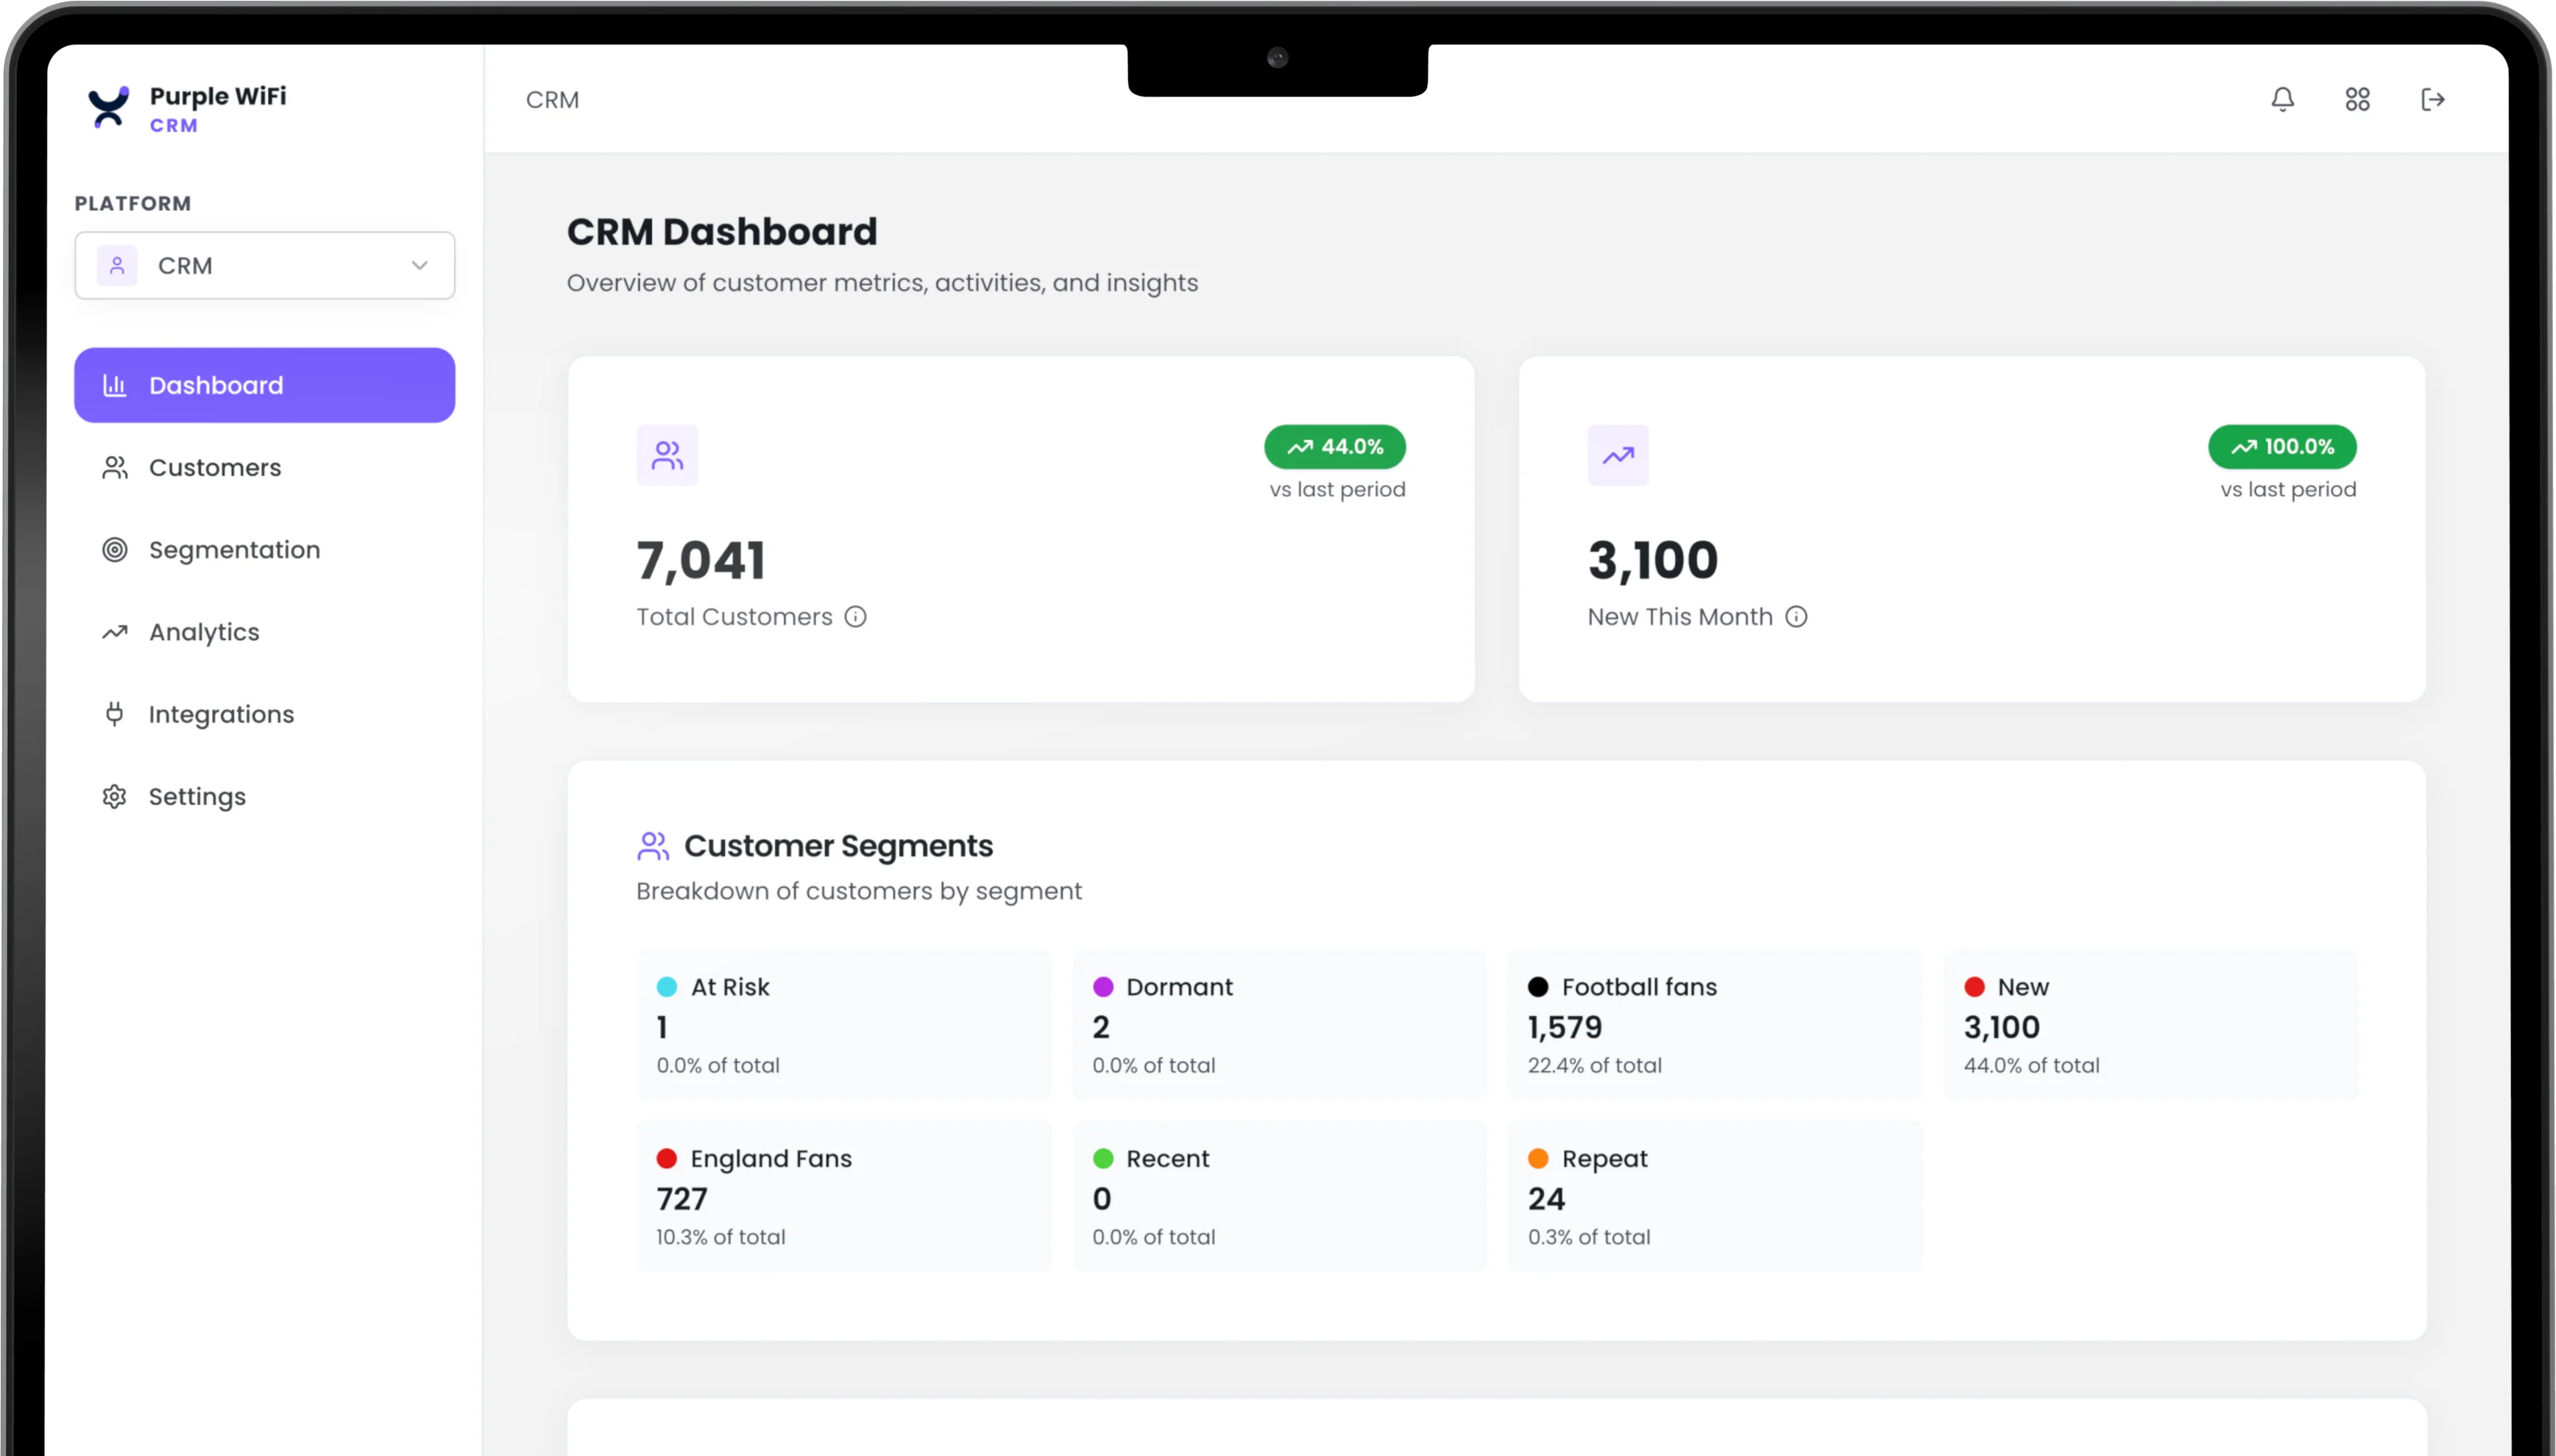2556x1456 pixels.
Task: Click info icon next to Total Customers
Action: 855,616
